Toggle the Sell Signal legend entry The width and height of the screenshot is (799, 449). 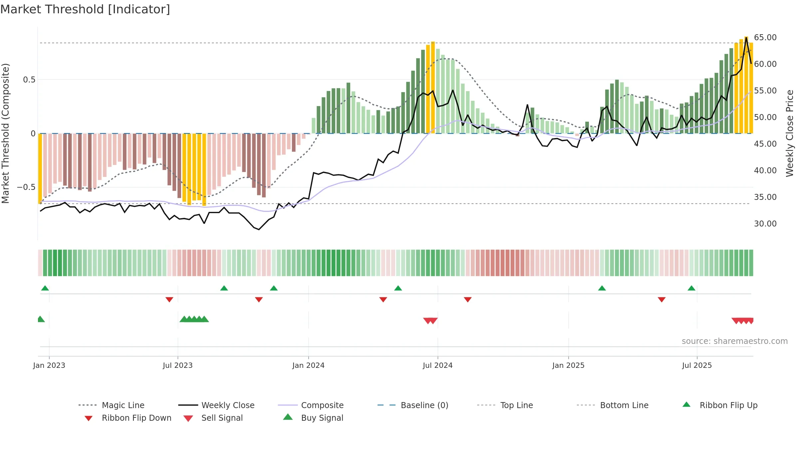click(213, 418)
